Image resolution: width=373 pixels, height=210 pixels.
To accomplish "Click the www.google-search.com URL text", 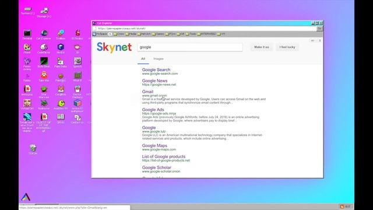I will (160, 74).
